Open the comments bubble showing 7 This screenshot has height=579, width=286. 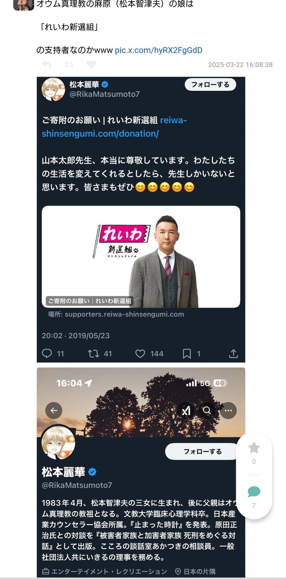[254, 492]
